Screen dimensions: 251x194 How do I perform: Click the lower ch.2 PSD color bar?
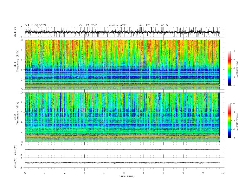click(x=229, y=121)
